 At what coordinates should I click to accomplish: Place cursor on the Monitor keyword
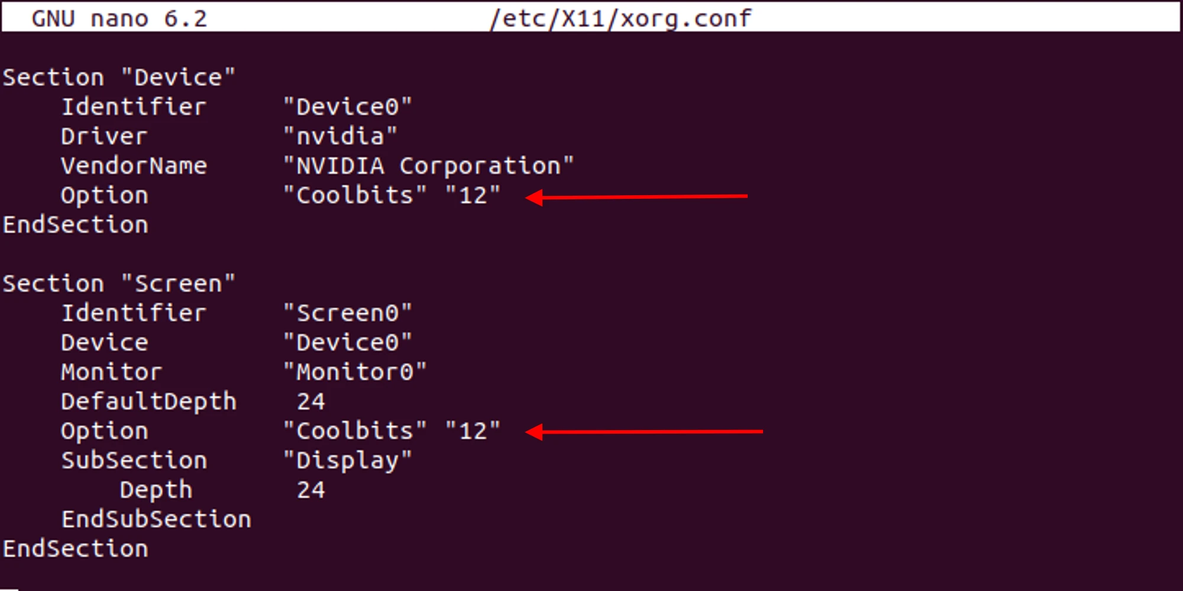(x=111, y=372)
